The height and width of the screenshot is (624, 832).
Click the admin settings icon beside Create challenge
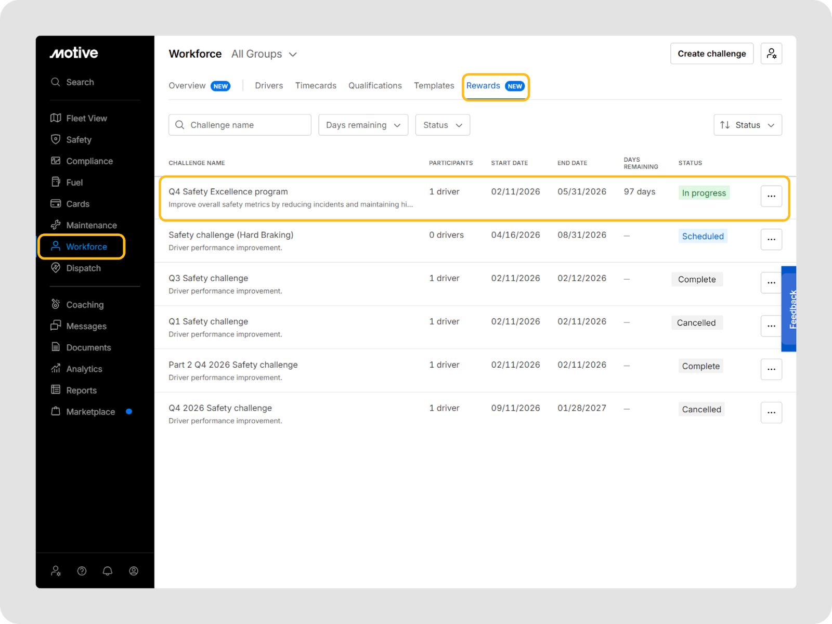click(x=771, y=54)
